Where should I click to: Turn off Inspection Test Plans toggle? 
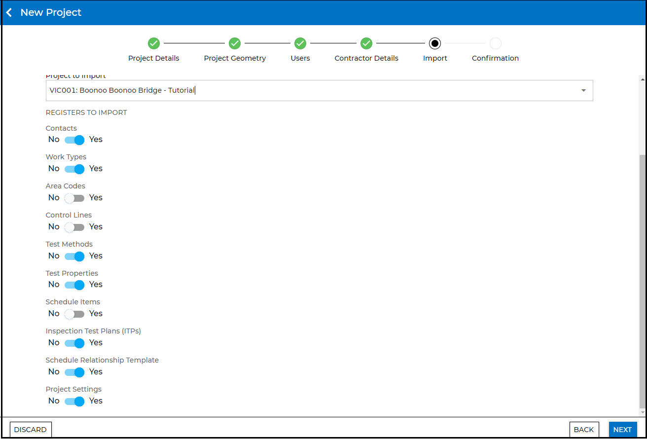[75, 343]
